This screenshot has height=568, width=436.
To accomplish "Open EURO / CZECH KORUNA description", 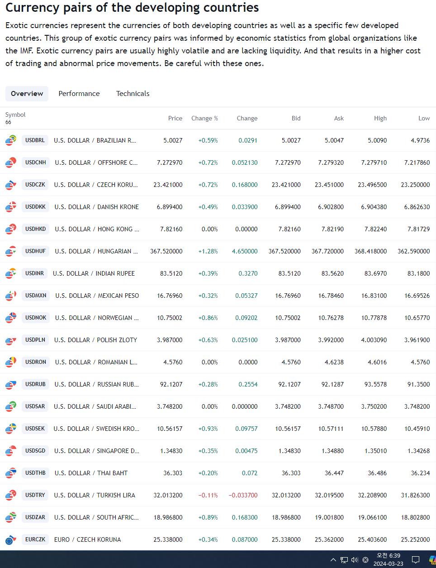I will coord(88,539).
